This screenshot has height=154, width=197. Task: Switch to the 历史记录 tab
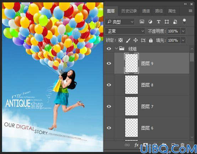(129, 11)
